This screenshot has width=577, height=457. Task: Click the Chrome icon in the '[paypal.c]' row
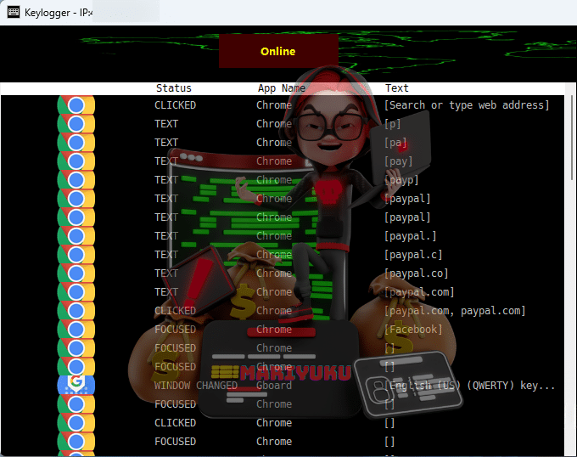tap(76, 255)
